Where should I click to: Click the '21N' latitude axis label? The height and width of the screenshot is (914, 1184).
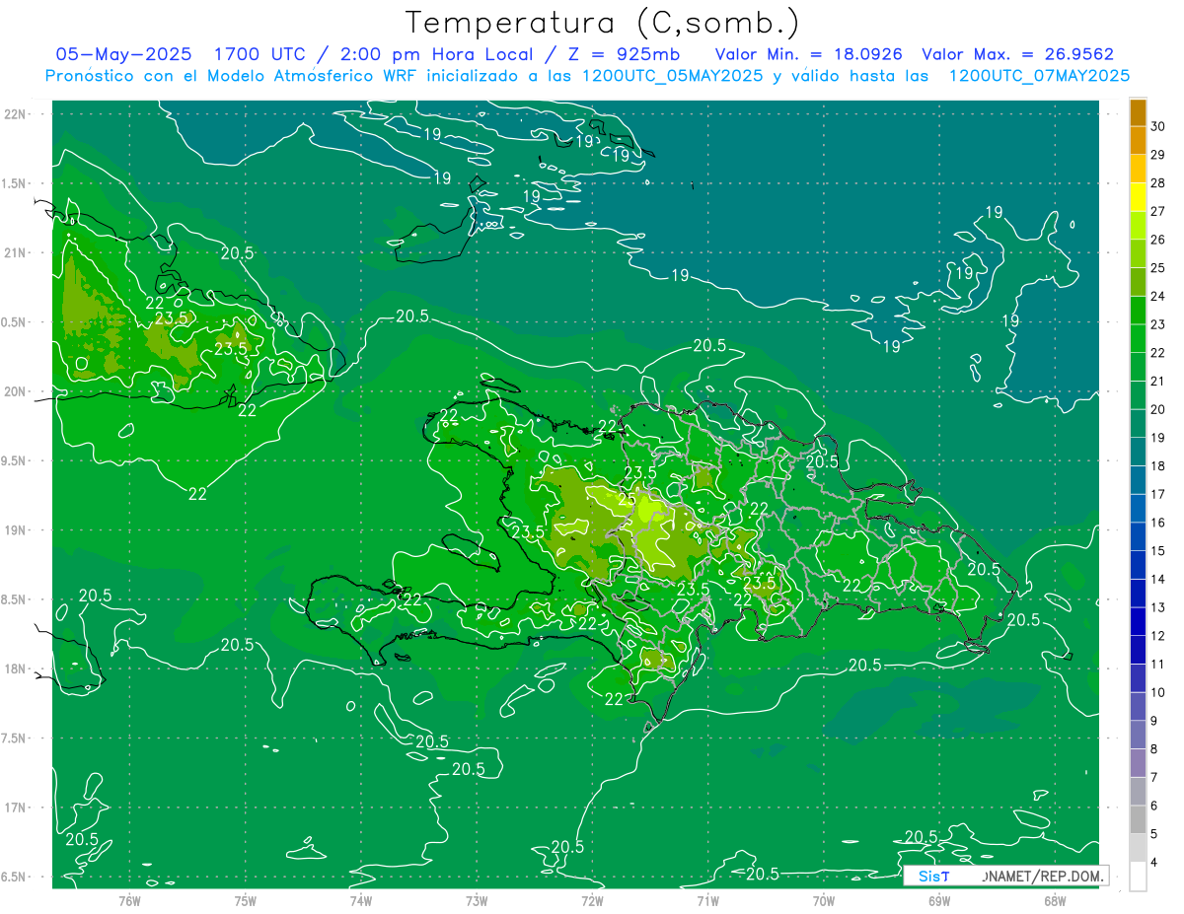click(x=14, y=253)
